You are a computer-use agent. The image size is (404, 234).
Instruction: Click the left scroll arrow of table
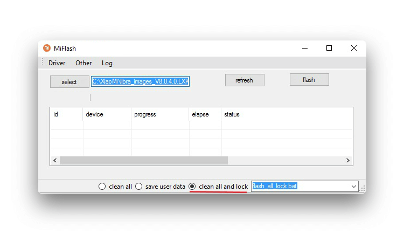55,161
